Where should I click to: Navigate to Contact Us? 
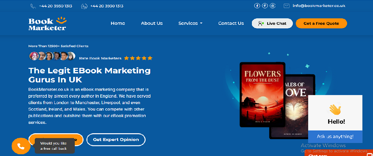tap(231, 23)
